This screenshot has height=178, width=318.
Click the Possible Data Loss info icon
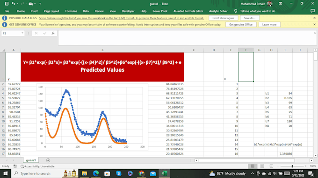(5, 18)
